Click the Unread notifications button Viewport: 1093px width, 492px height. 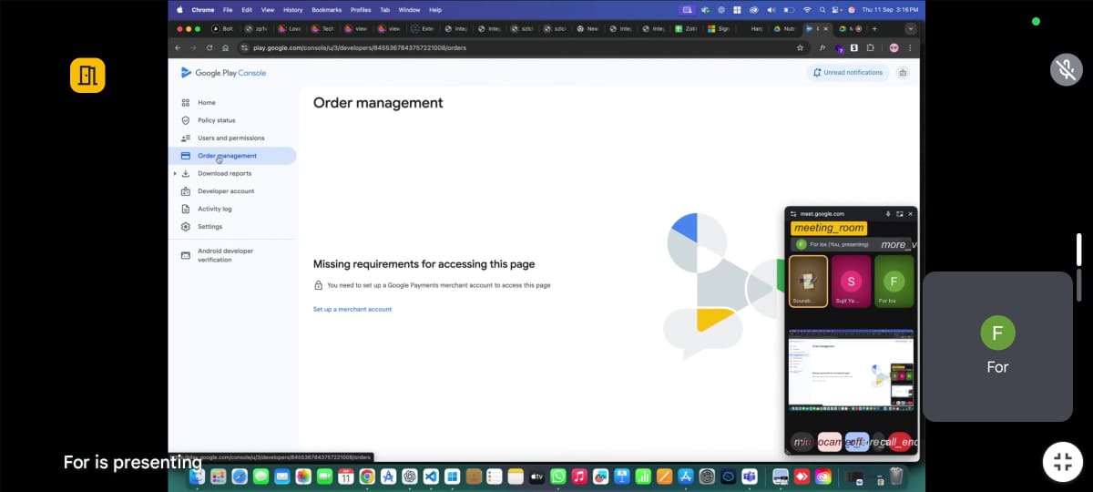[847, 73]
